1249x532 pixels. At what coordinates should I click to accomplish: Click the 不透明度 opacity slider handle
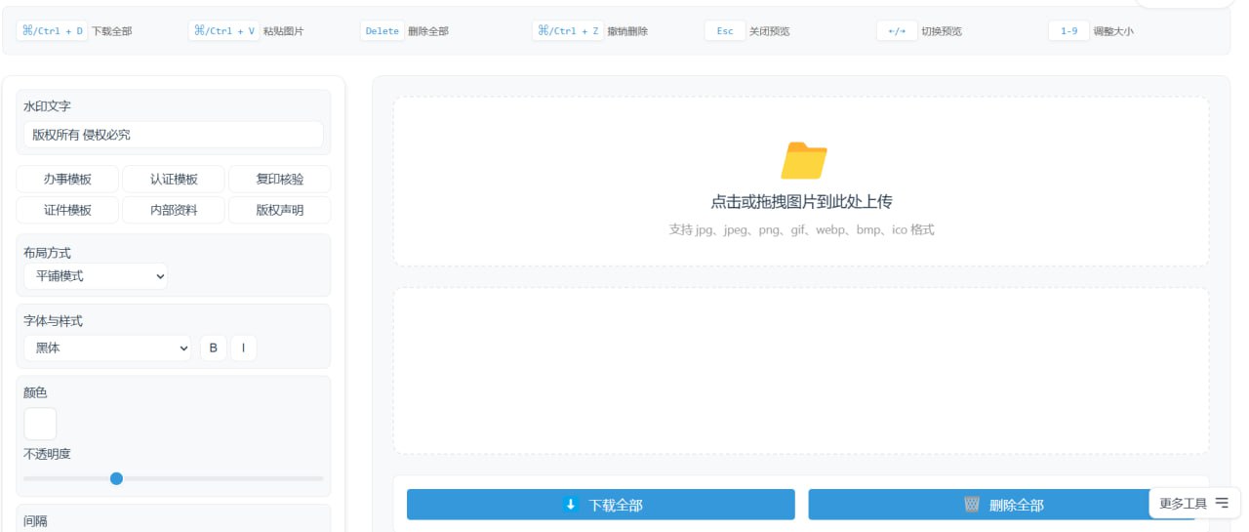116,478
